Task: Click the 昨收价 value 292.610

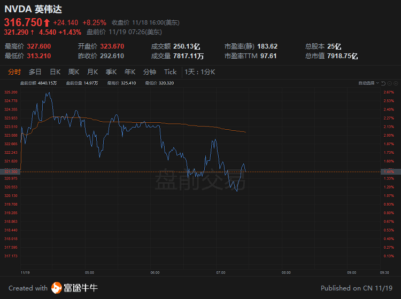Action: 112,56
